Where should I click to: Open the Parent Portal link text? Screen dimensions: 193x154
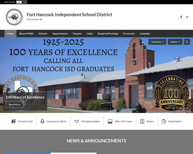(25, 121)
